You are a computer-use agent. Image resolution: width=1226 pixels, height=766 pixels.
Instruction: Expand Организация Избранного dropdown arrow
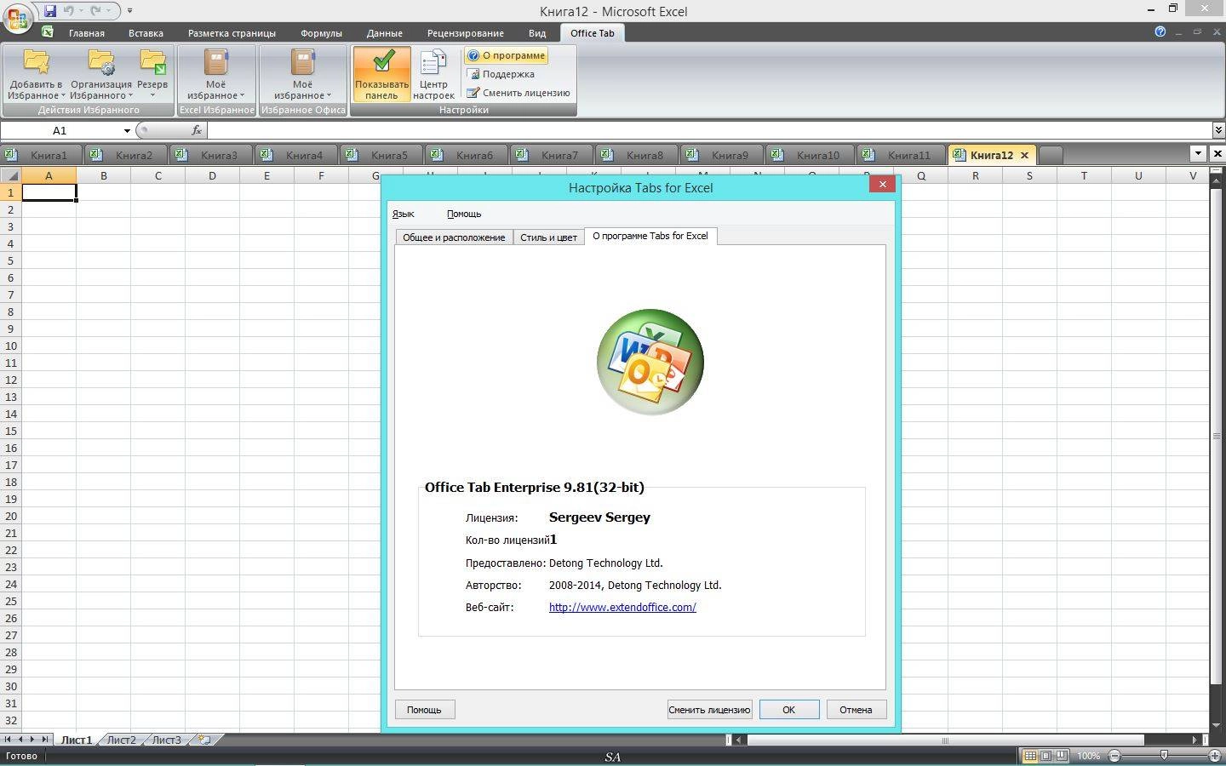pos(130,95)
